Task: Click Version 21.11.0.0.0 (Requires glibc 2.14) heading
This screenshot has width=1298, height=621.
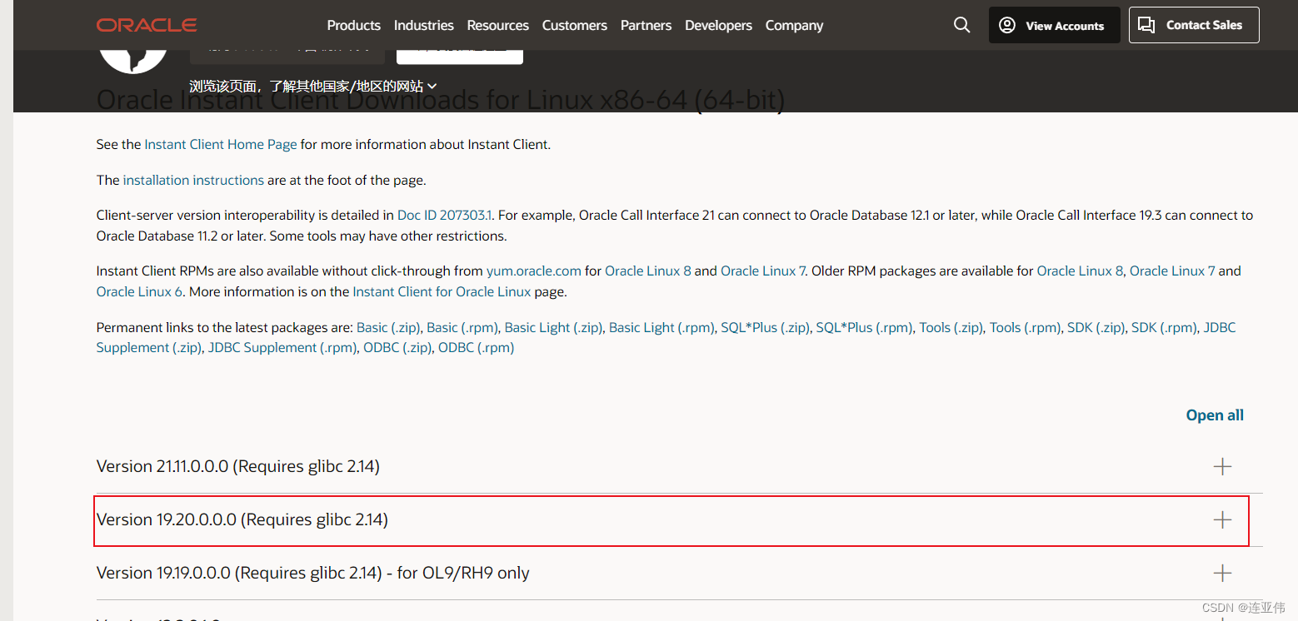Action: [x=238, y=466]
